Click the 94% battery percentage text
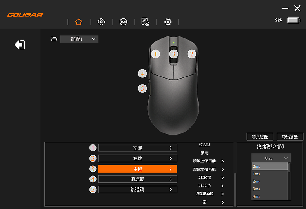This screenshot has height=209, width=306. pos(279,20)
